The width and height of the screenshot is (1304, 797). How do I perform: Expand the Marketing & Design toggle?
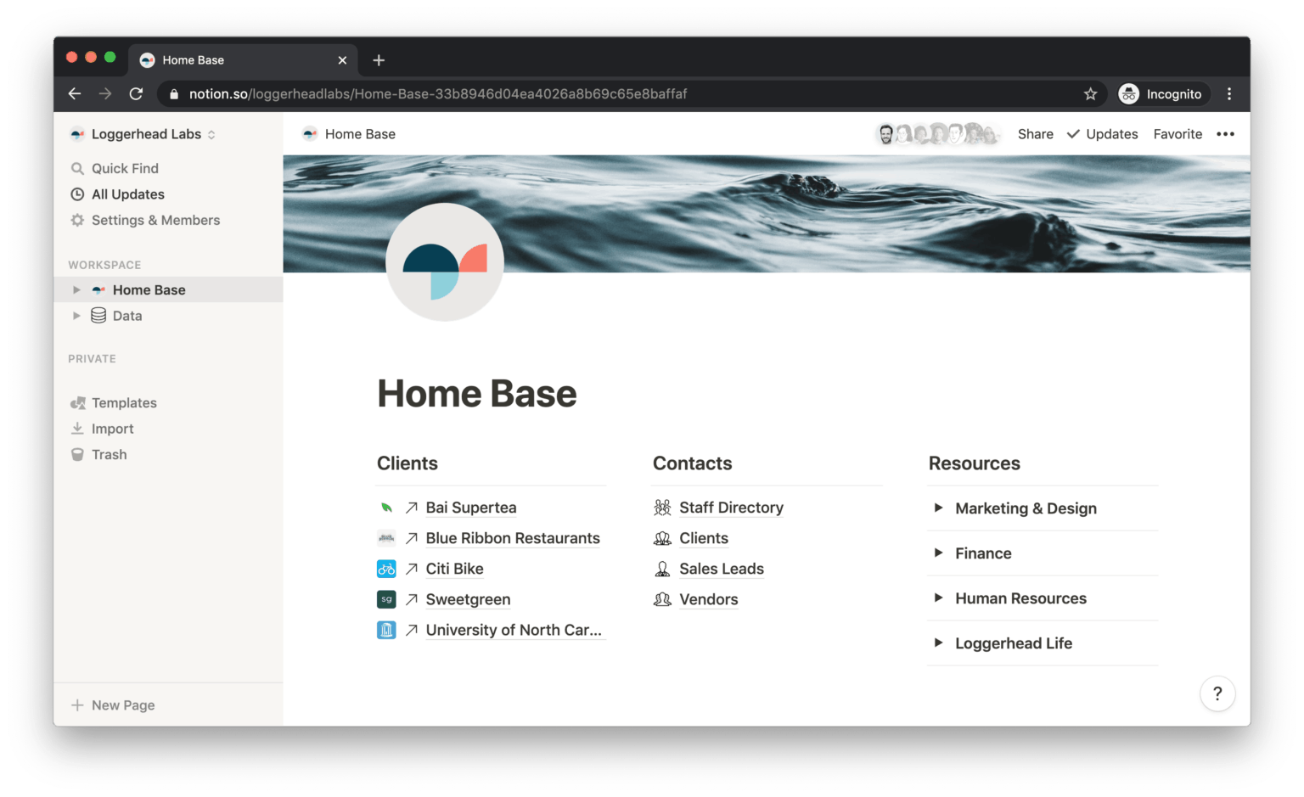pyautogui.click(x=938, y=508)
